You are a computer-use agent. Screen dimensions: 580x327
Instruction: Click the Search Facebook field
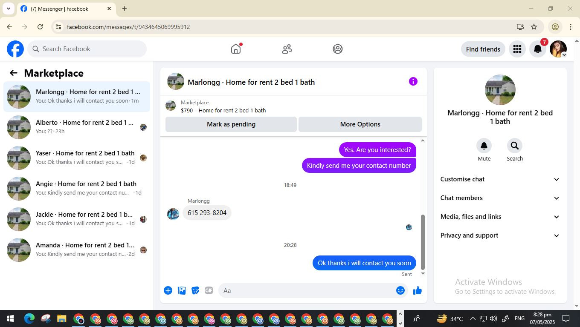click(x=87, y=49)
